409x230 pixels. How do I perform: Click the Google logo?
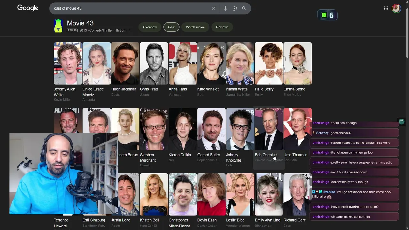(28, 8)
